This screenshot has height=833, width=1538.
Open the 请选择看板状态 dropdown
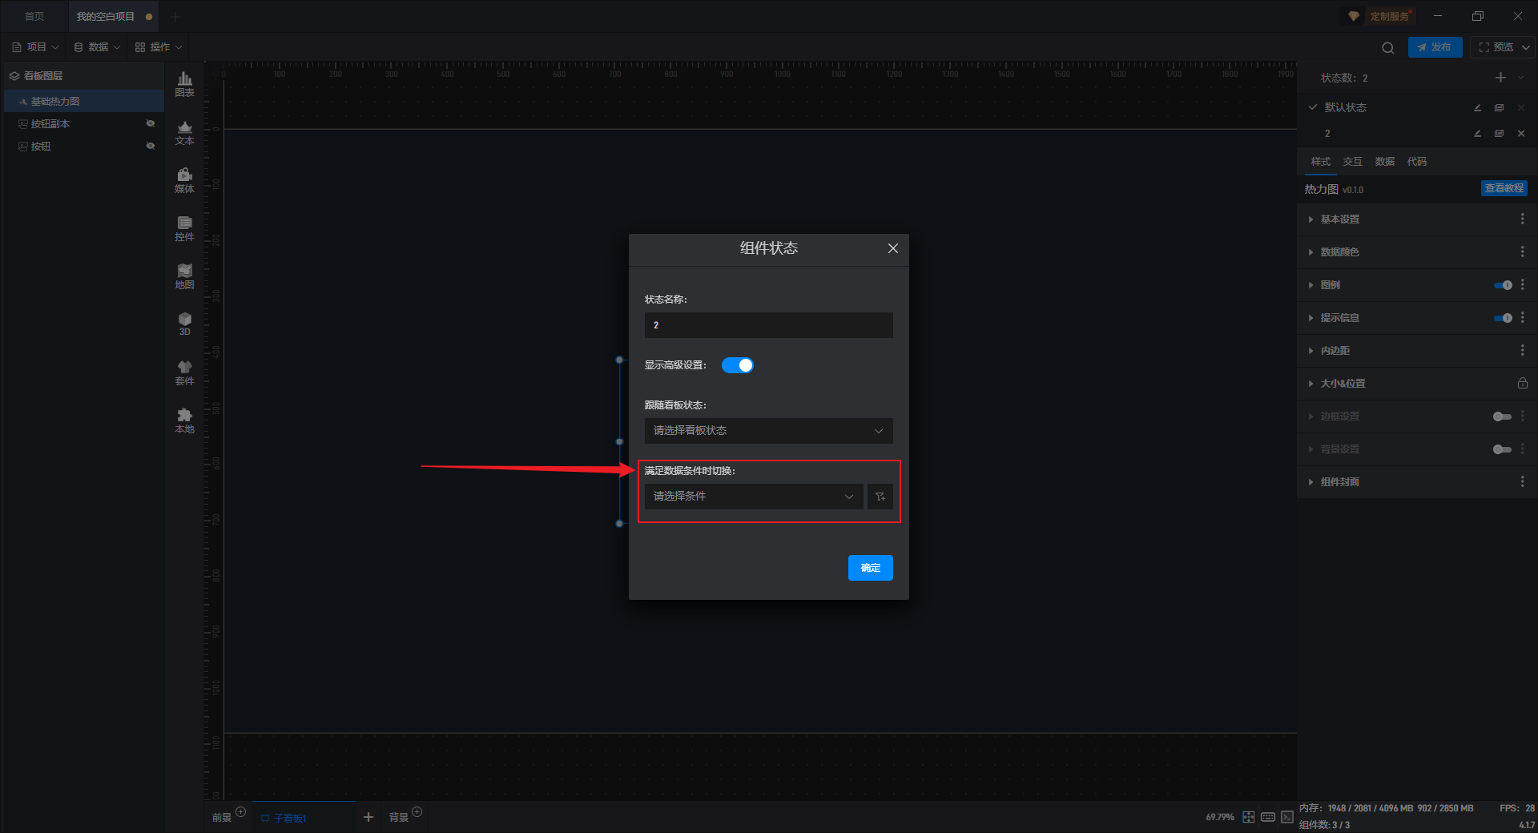[769, 431]
